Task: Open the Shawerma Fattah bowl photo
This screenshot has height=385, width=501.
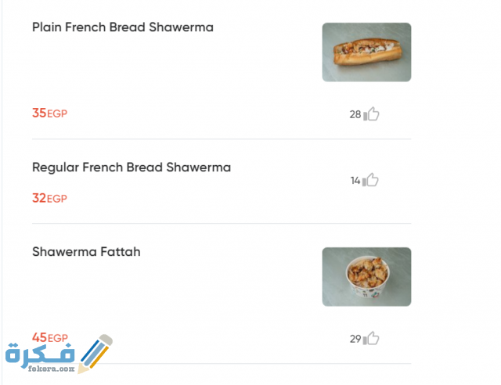Action: pyautogui.click(x=366, y=277)
